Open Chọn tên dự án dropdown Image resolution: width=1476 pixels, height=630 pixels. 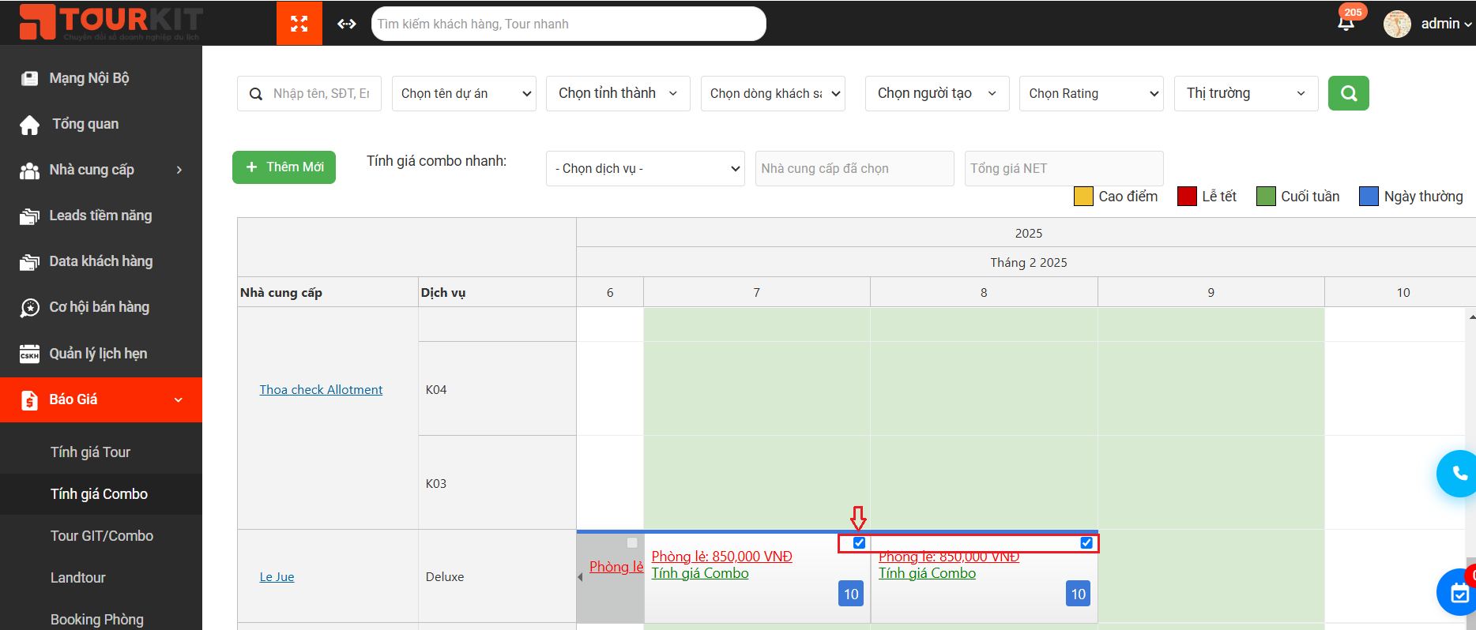[x=464, y=93]
